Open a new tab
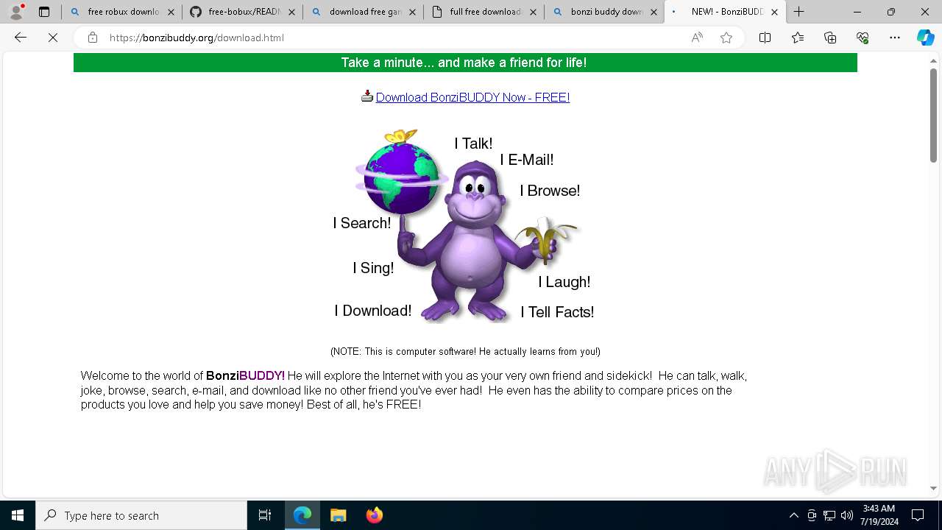Image resolution: width=942 pixels, height=530 pixels. coord(799,12)
